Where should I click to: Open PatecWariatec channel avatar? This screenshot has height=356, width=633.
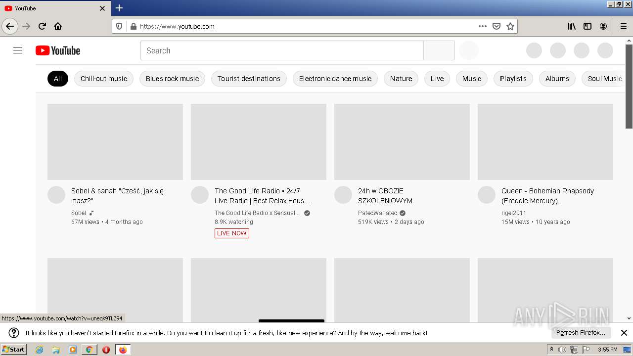(343, 195)
